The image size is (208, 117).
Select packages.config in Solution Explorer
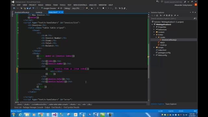pyautogui.click(x=164, y=53)
